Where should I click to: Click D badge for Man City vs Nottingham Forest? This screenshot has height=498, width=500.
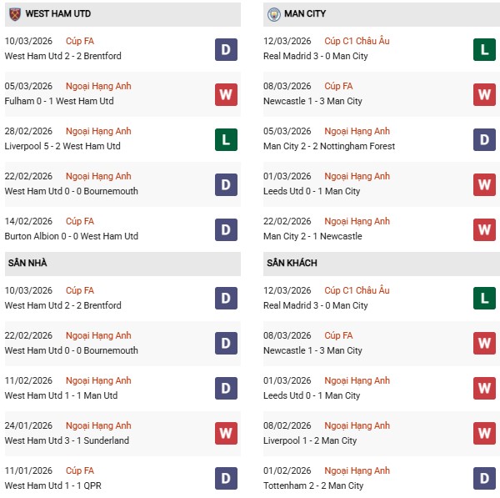(x=485, y=139)
